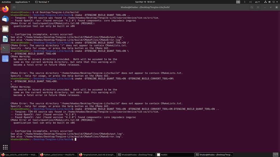The height and width of the screenshot is (157, 280).
Task: Open the Applications menu
Action: click(22, 2)
